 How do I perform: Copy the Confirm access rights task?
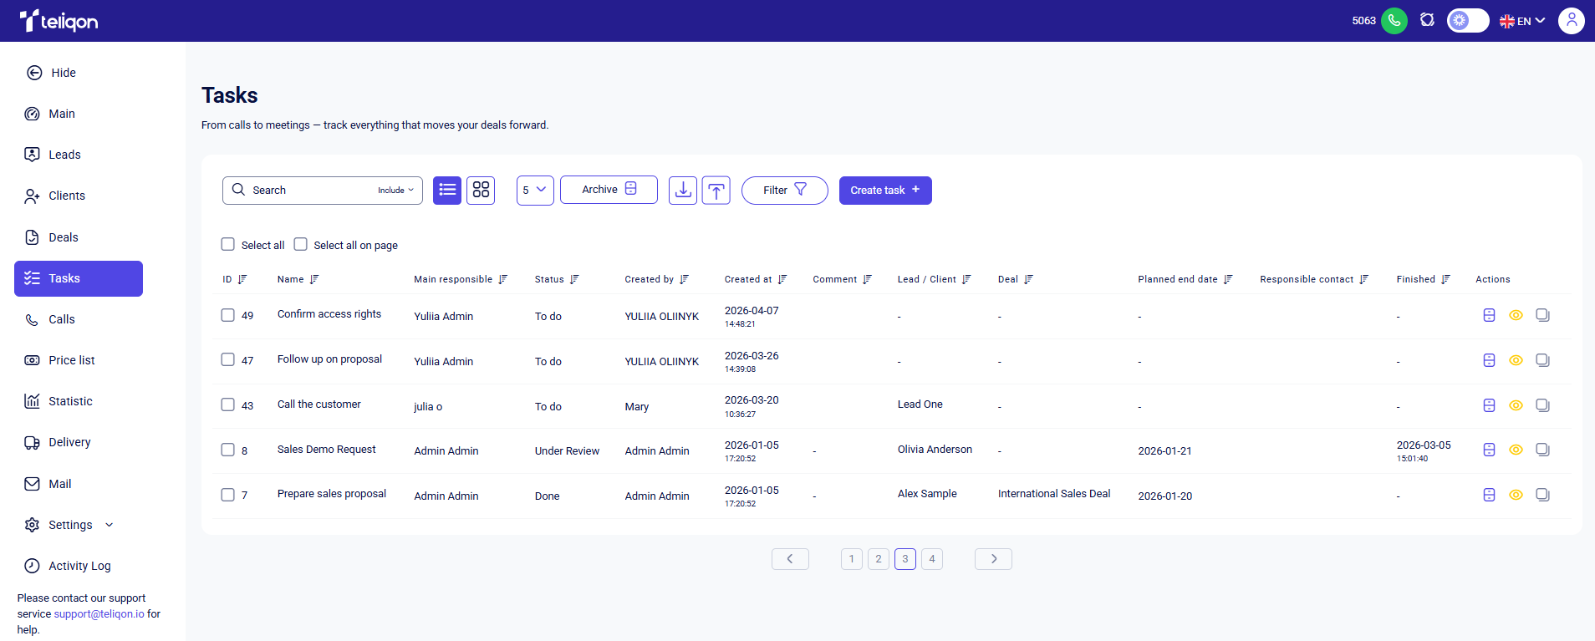coord(1542,315)
